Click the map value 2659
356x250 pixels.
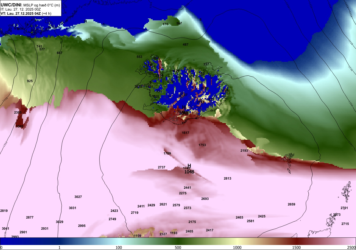pyautogui.click(x=291, y=204)
